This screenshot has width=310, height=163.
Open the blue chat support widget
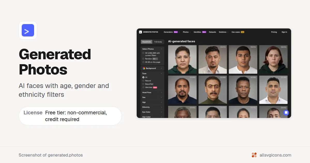point(286,113)
